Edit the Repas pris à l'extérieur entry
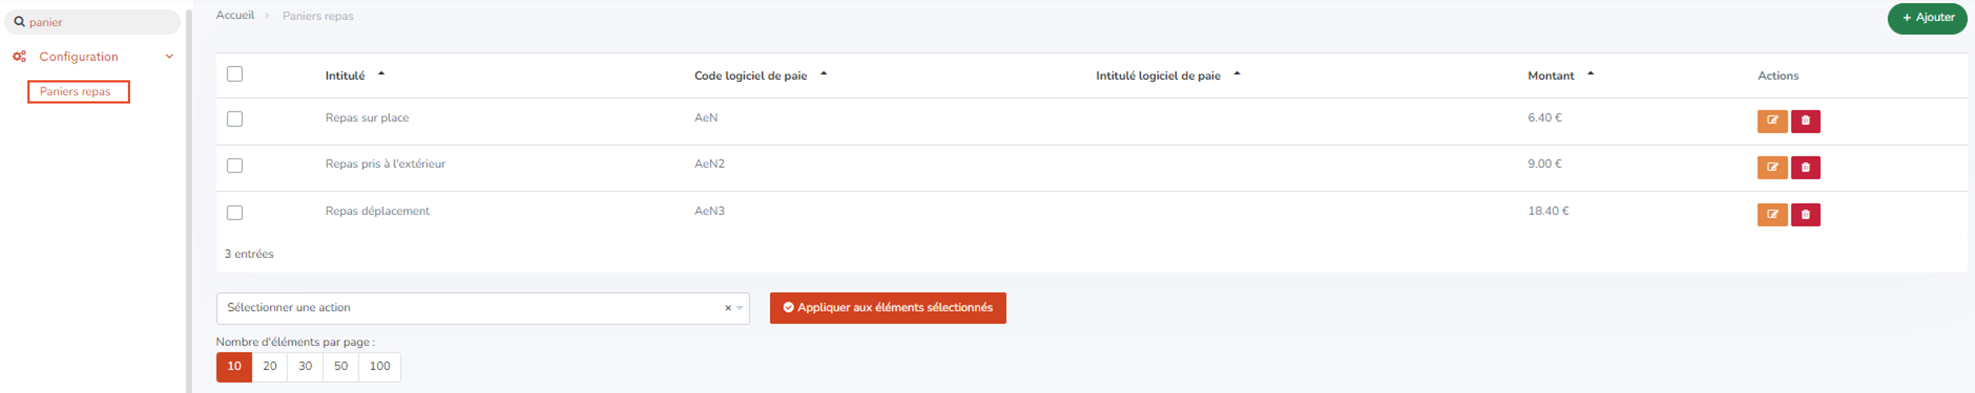 click(1772, 167)
